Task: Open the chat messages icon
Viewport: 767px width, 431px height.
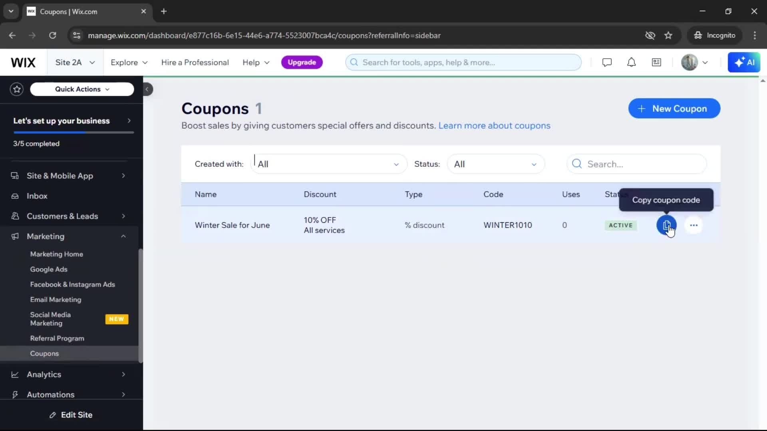Action: point(607,62)
